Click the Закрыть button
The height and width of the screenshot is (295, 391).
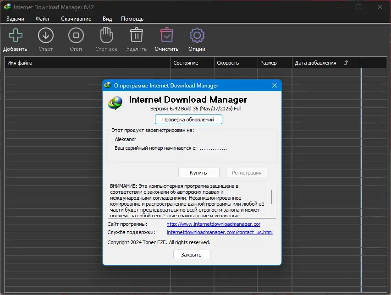(x=192, y=254)
